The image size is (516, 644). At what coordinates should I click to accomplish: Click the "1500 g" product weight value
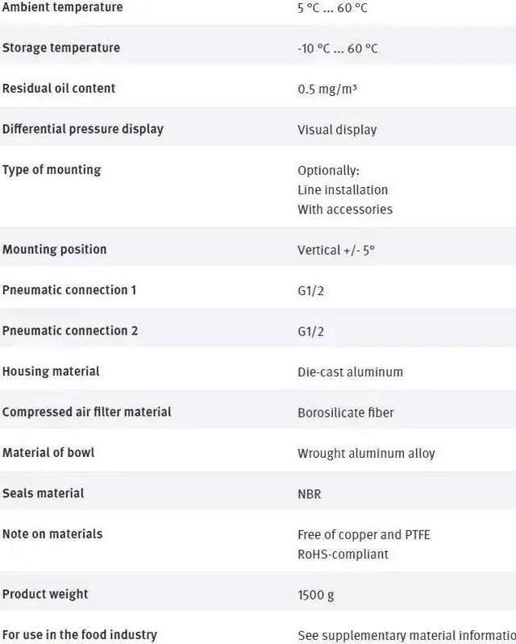pos(315,595)
